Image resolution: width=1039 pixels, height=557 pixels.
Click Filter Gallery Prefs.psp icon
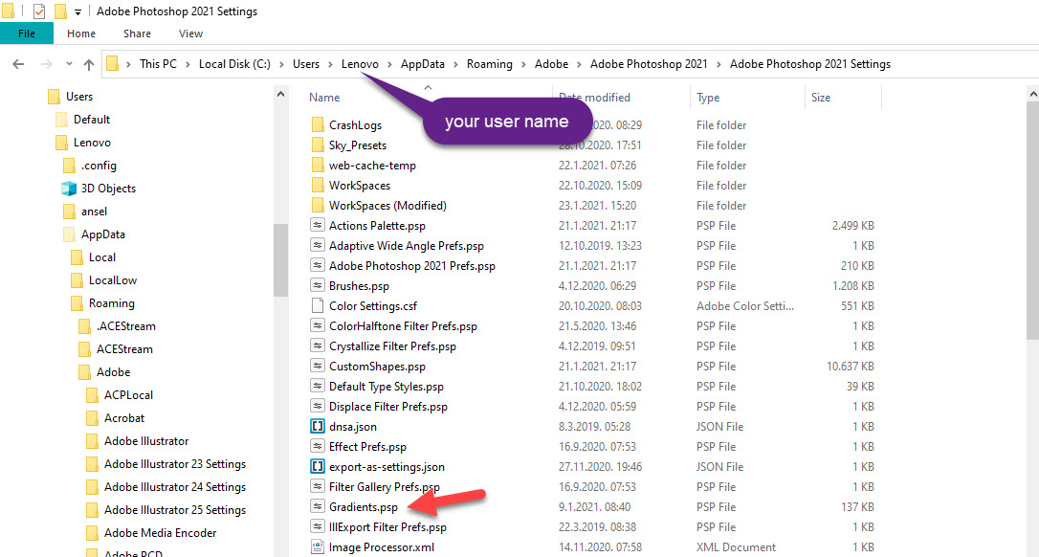(318, 487)
